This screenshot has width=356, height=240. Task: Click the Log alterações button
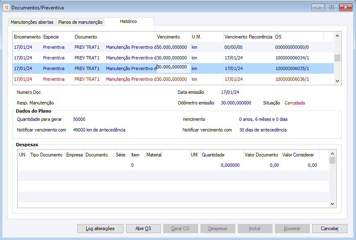(100, 229)
